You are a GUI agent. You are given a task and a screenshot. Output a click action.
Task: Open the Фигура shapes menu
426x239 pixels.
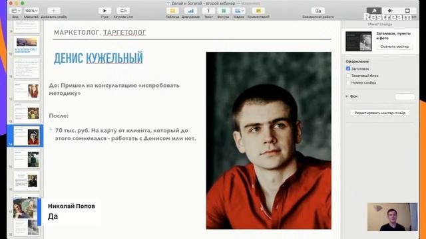pyautogui.click(x=224, y=11)
